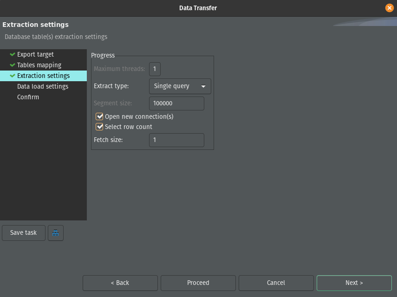Screen dimensions: 397x297
Task: Click the blue stacked-boxes icon beside Save task
Action: [56, 233]
